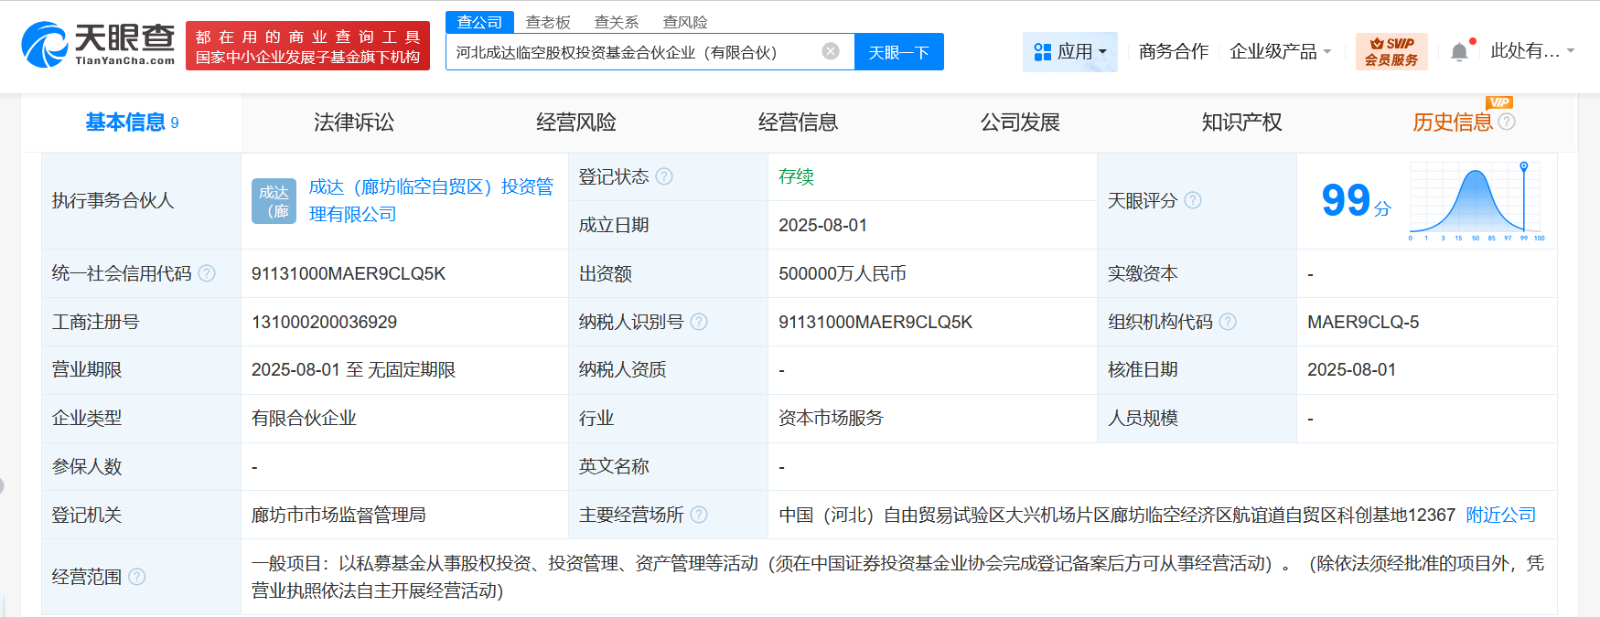
Task: Show help for 天眼评分
Action: (1193, 200)
